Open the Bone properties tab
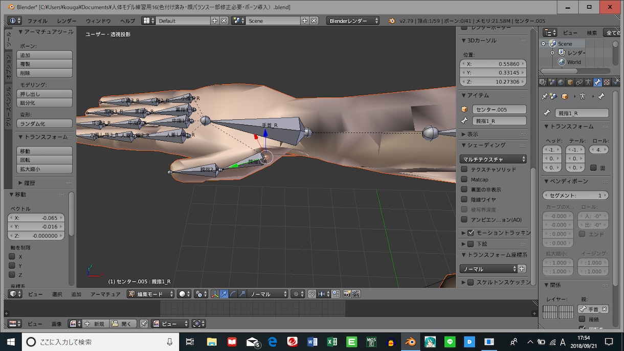 tap(597, 82)
